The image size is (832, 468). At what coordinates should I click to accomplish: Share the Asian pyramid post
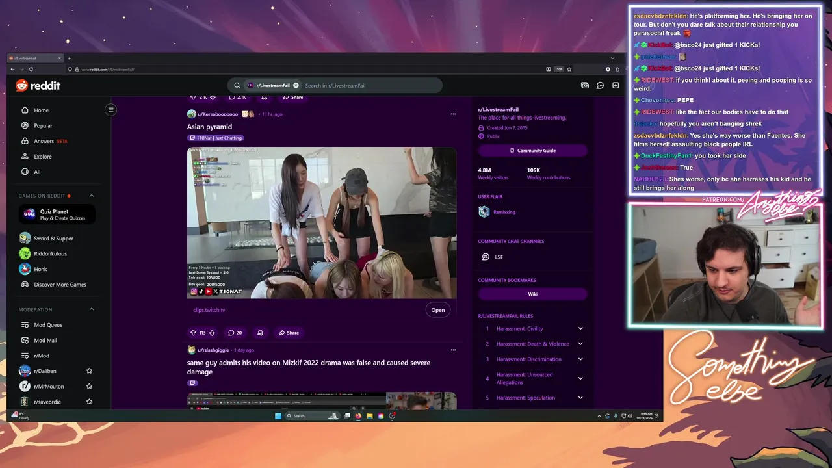(x=289, y=333)
